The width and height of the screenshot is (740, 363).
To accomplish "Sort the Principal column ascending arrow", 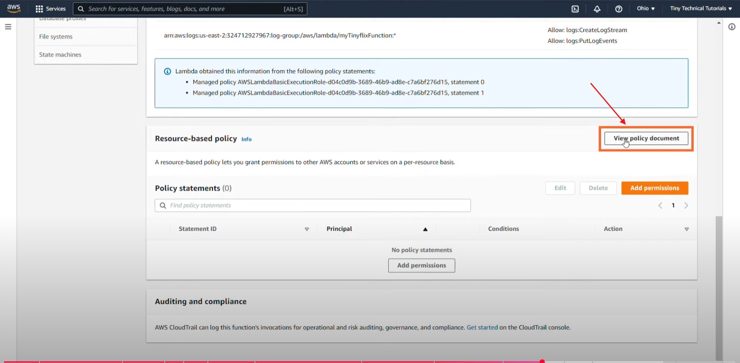I will 425,229.
